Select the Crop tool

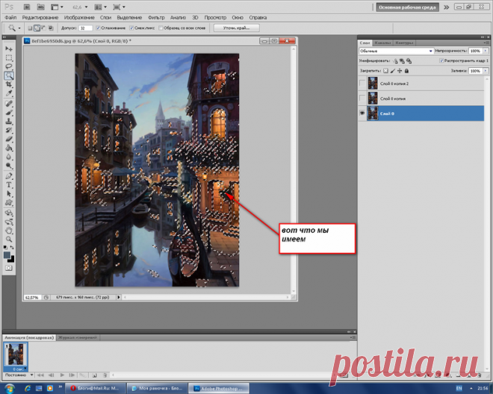pos(9,84)
